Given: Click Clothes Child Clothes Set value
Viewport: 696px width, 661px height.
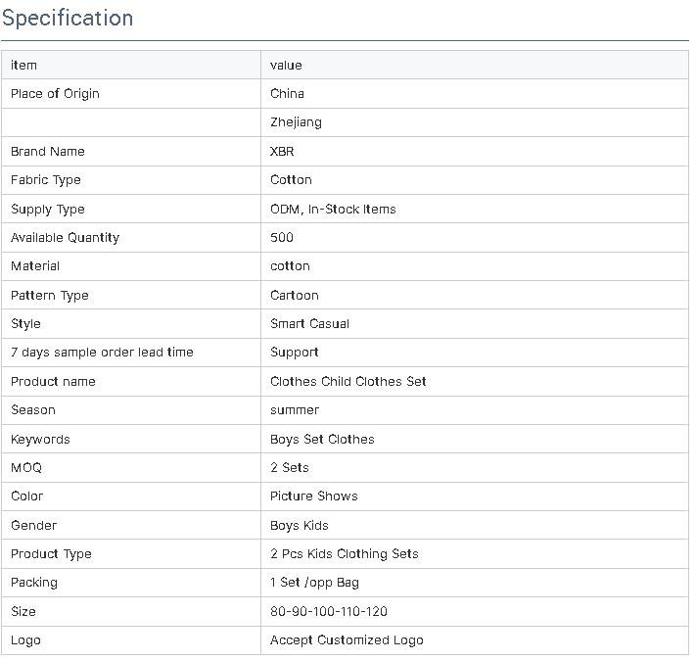Looking at the screenshot, I should (x=348, y=381).
